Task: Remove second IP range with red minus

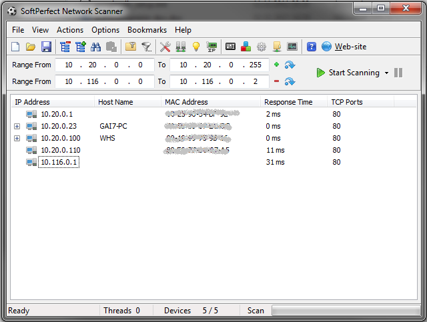Action: [x=276, y=81]
